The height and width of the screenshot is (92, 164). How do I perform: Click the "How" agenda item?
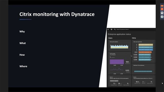click(x=22, y=55)
